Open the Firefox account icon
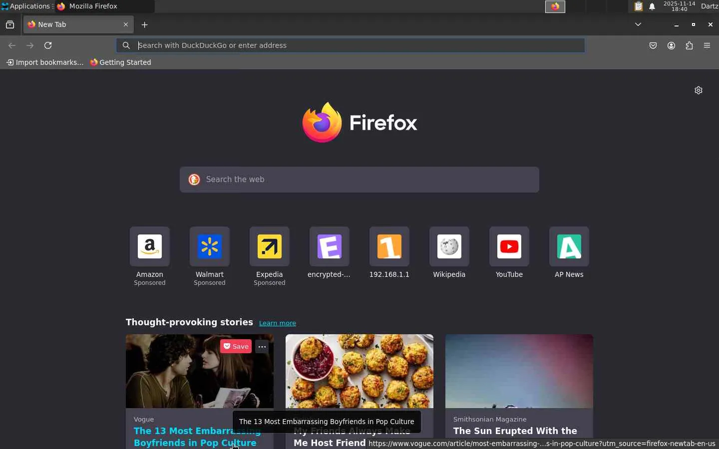 click(x=671, y=45)
